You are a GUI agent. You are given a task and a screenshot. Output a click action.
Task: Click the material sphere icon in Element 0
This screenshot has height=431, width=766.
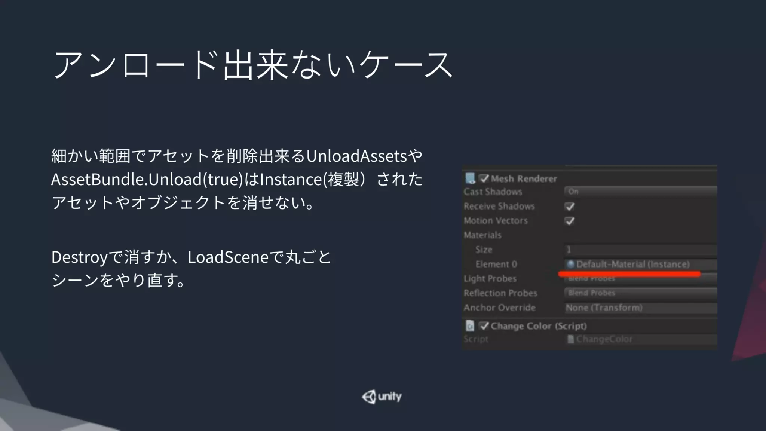[570, 264]
